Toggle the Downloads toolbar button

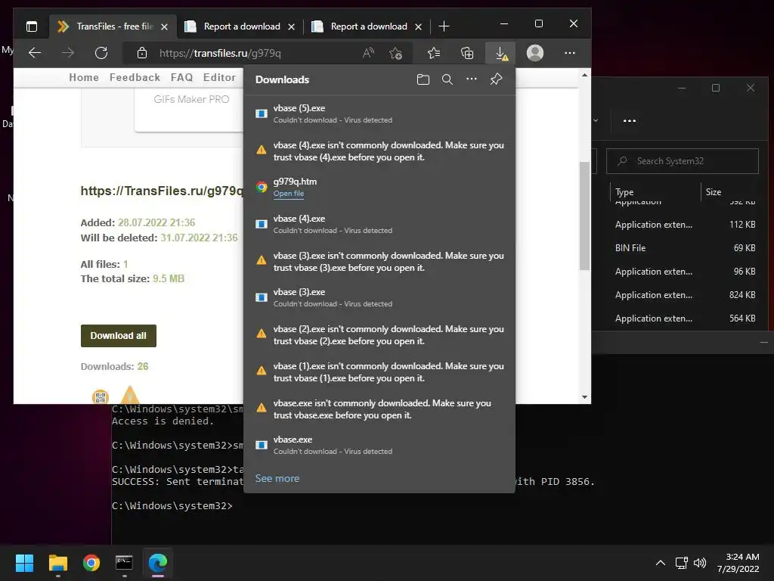[x=500, y=53]
